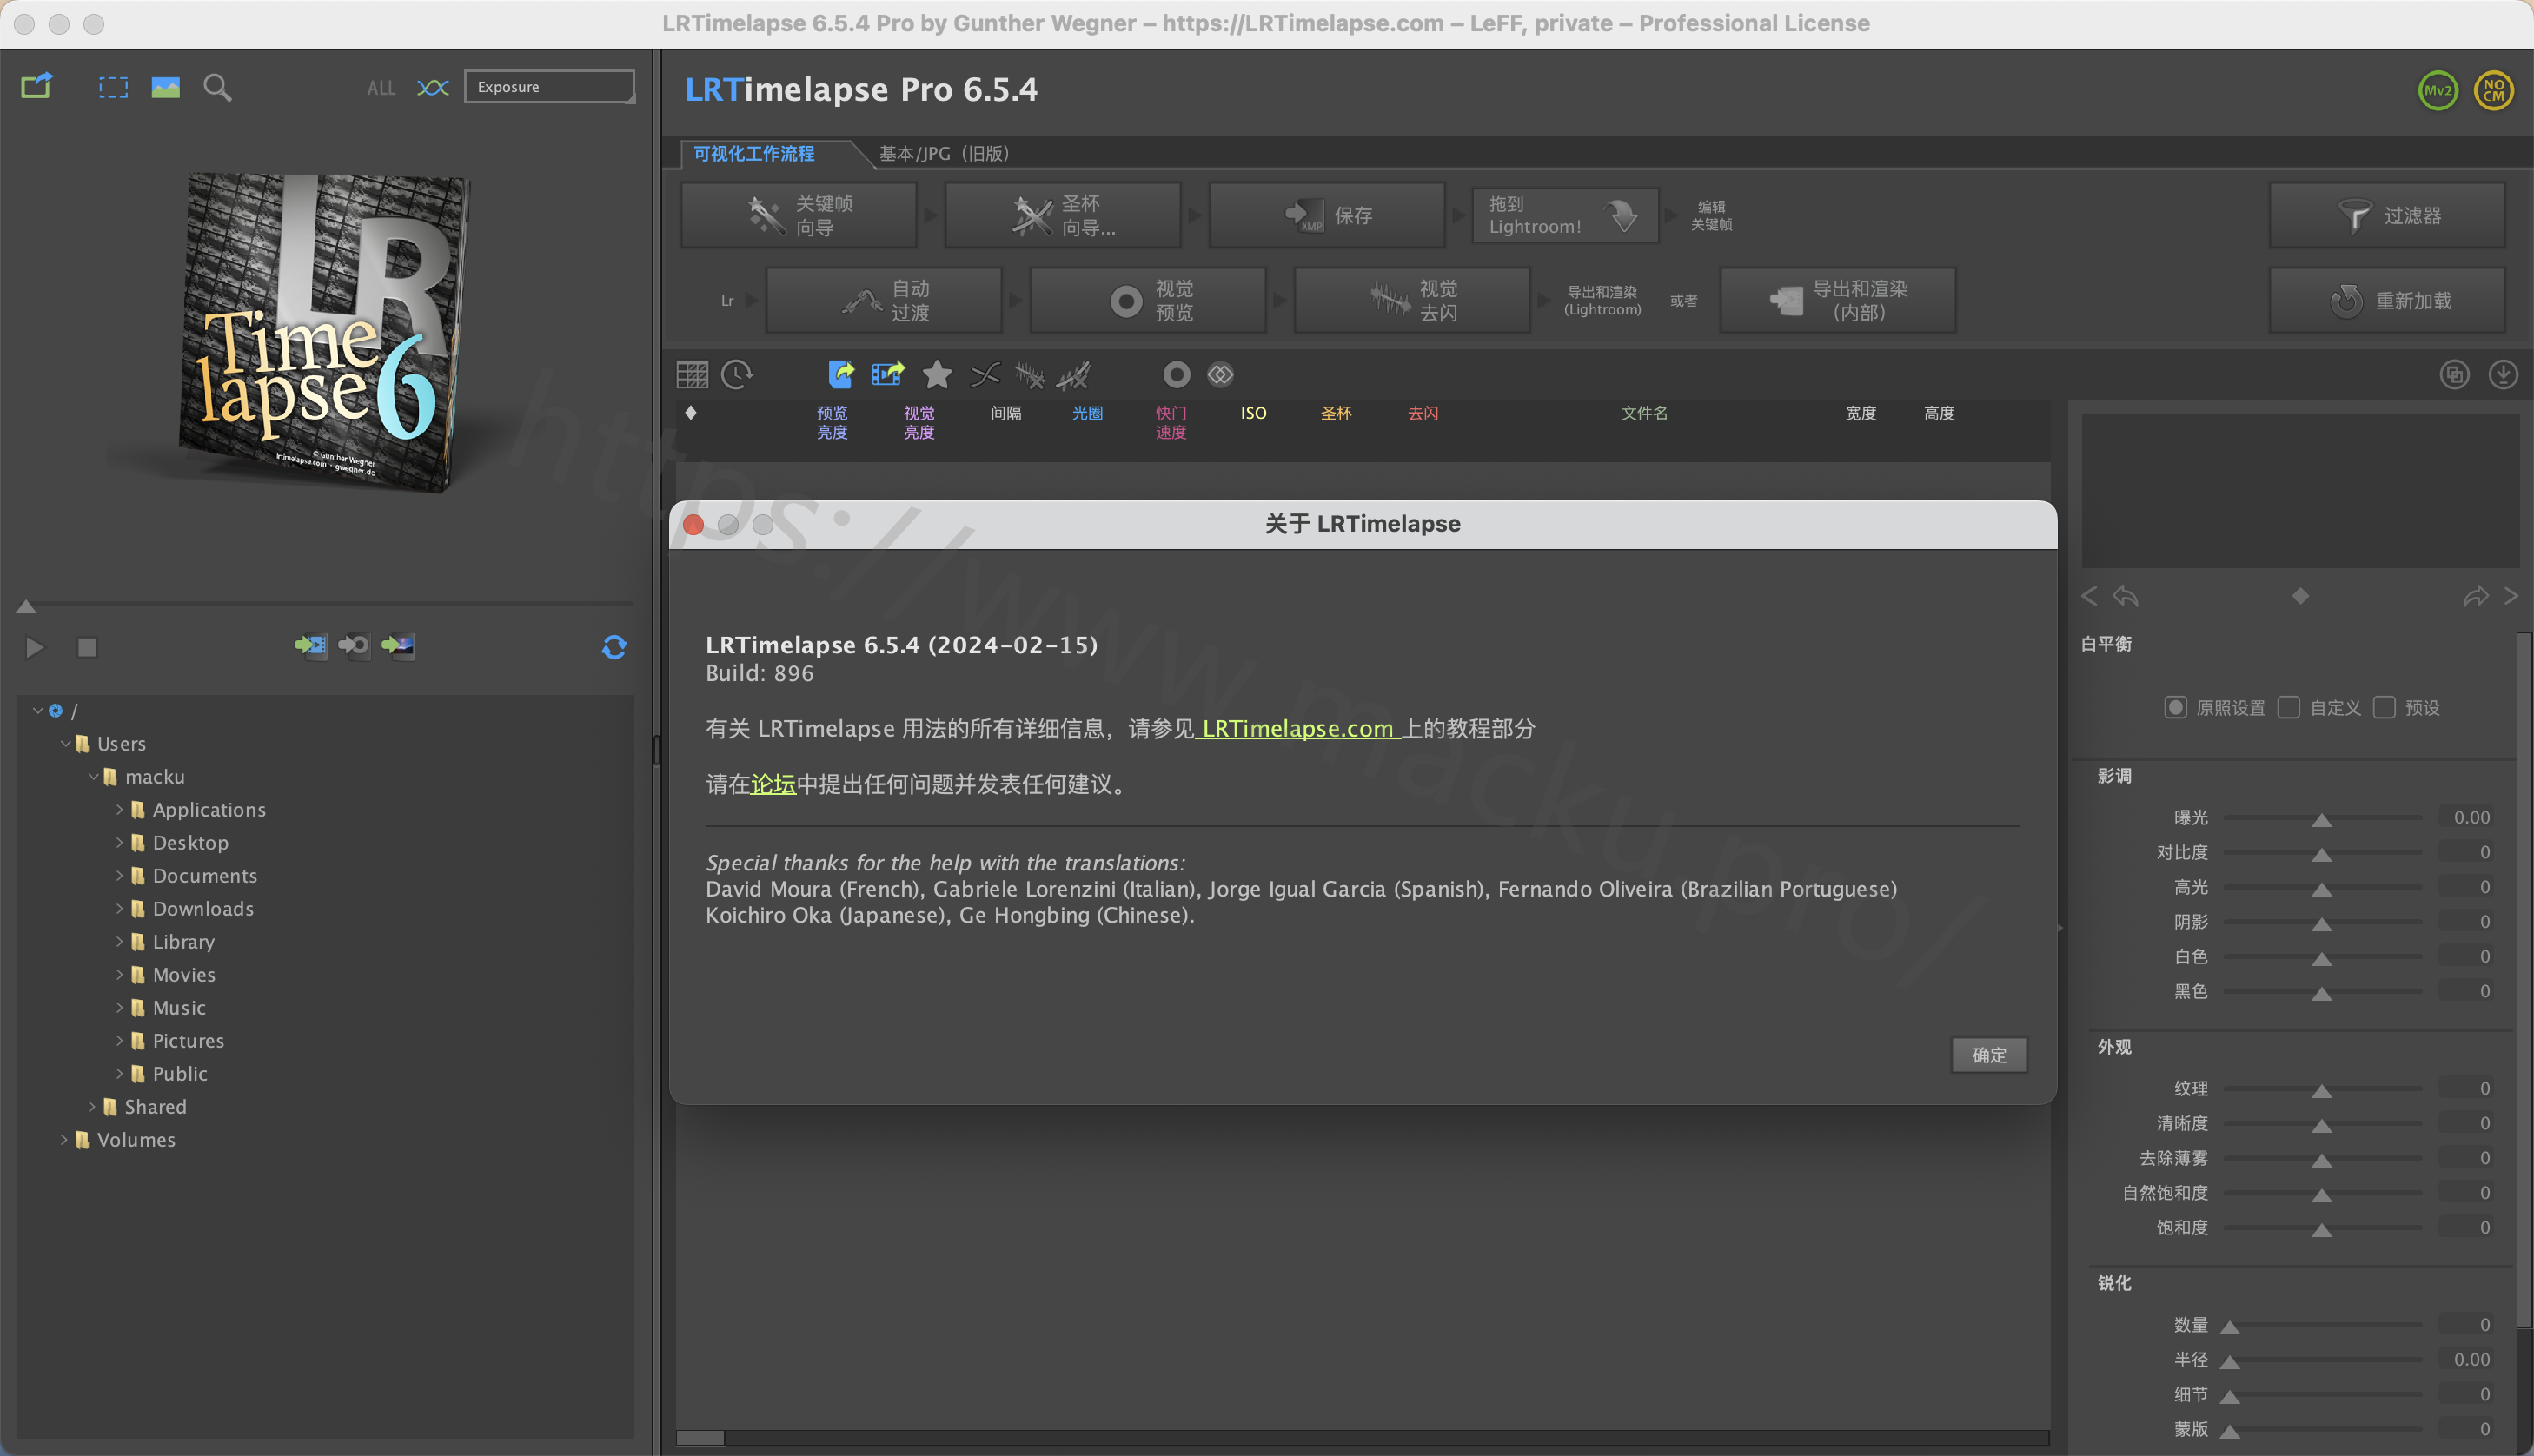Click the 文件名 column header

pyautogui.click(x=1644, y=413)
